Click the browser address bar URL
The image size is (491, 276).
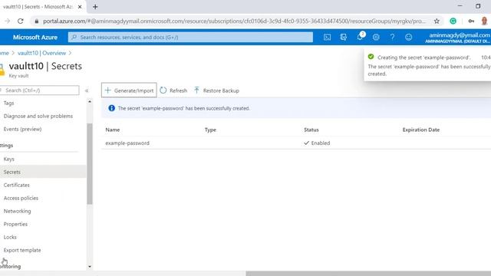coord(234,21)
